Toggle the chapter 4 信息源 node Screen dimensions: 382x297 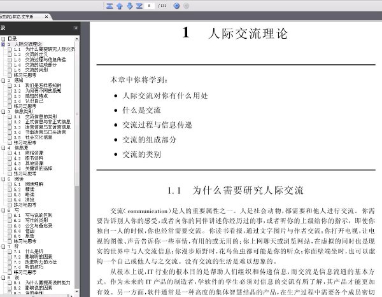click(3, 148)
